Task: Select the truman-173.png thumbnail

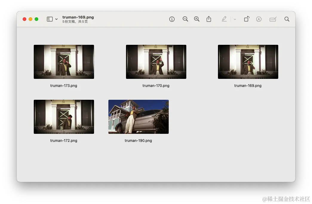Action: [64, 62]
